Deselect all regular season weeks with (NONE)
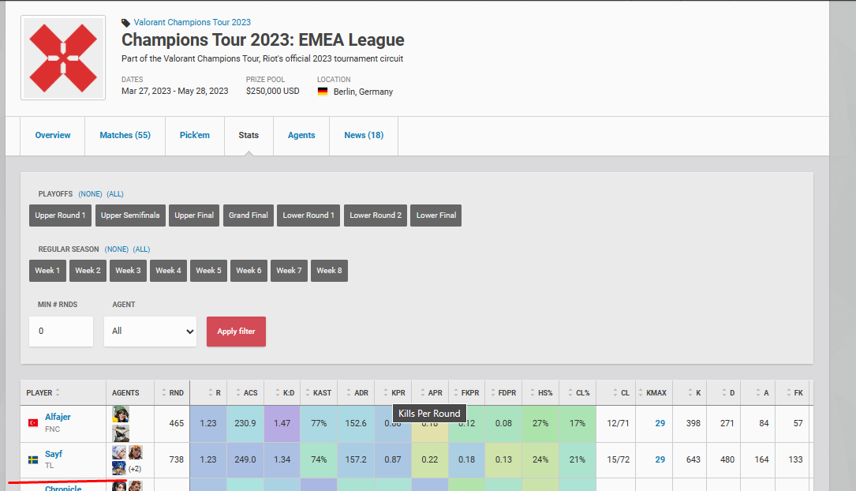 pyautogui.click(x=117, y=249)
